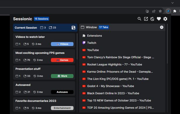Open the Presentation stuff session
The image size is (180, 114).
(44, 72)
